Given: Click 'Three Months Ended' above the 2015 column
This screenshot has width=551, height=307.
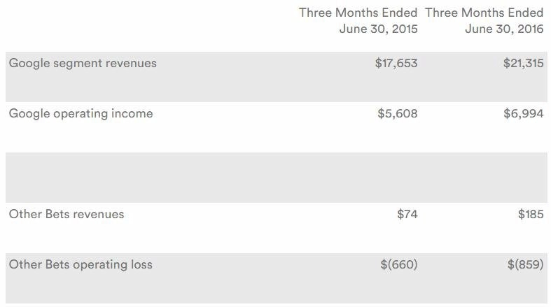Looking at the screenshot, I should (x=358, y=13).
